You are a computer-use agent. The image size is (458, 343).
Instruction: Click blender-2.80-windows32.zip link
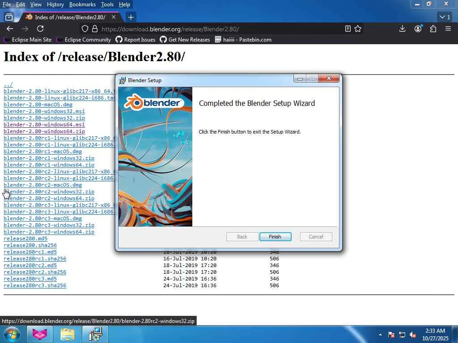44,118
